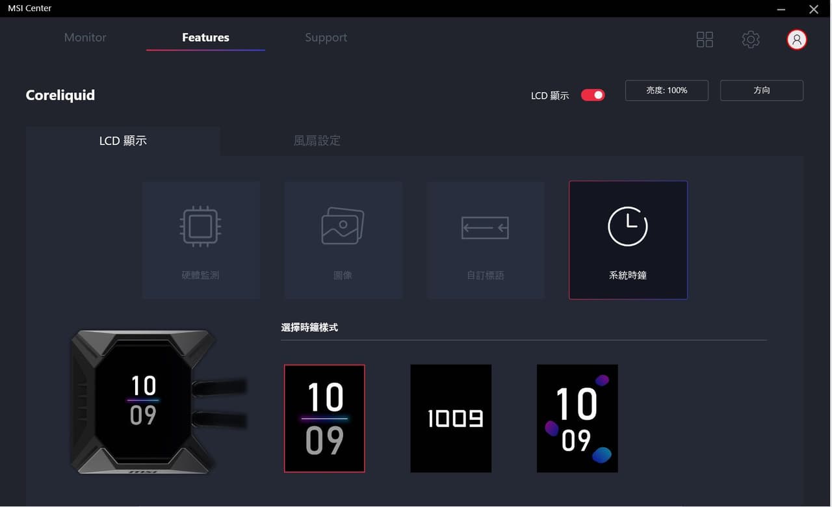Screen dimensions: 832x507
Task: Open the user account profile icon
Action: click(797, 40)
